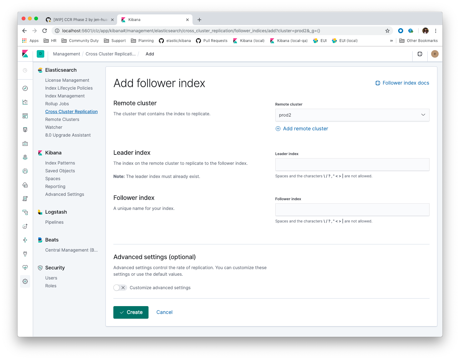
Task: Open the Uptime icon in side nav
Action: click(25, 226)
